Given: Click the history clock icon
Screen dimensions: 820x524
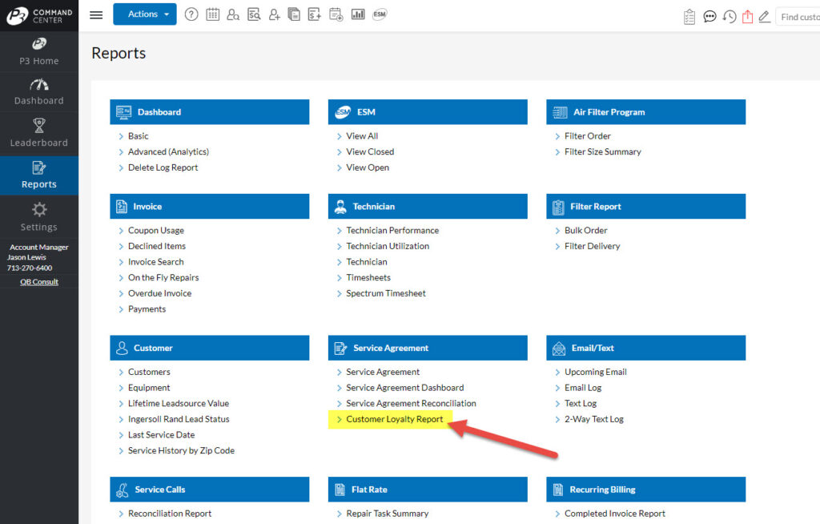Looking at the screenshot, I should pos(729,16).
